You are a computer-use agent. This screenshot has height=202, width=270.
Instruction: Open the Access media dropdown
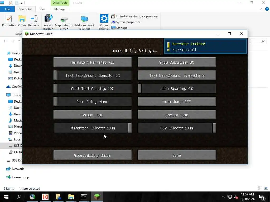point(49,22)
